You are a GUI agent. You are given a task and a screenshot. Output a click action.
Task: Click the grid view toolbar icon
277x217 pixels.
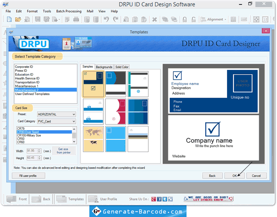pyautogui.click(x=233, y=19)
